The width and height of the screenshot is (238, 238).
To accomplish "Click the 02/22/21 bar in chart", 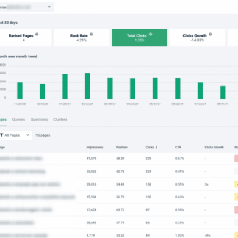I will (x=87, y=86).
